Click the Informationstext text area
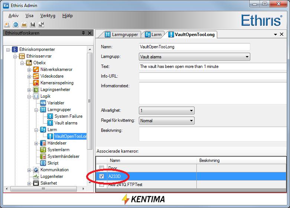Image resolution: width=290 pixels, height=208 pixels. point(213,93)
